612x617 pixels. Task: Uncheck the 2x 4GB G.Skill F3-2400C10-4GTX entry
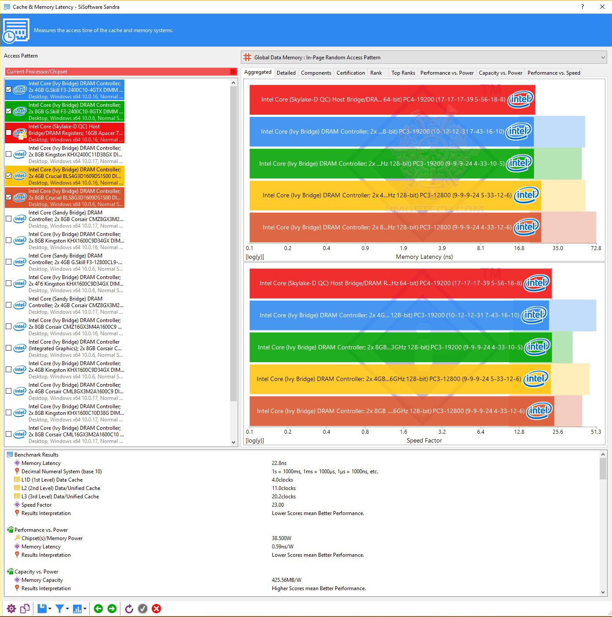[x=9, y=90]
